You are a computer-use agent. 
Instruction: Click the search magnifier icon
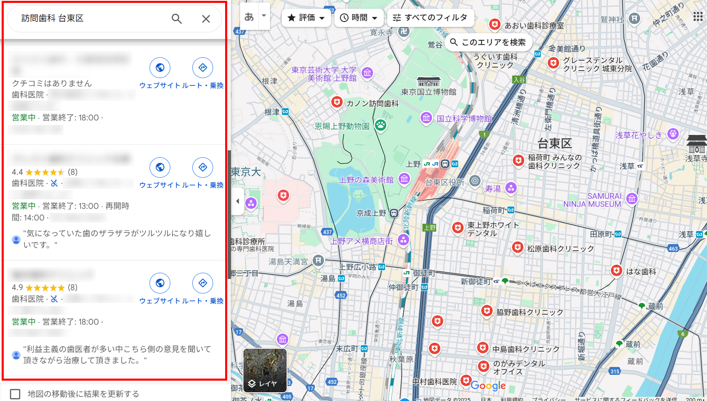pyautogui.click(x=177, y=19)
